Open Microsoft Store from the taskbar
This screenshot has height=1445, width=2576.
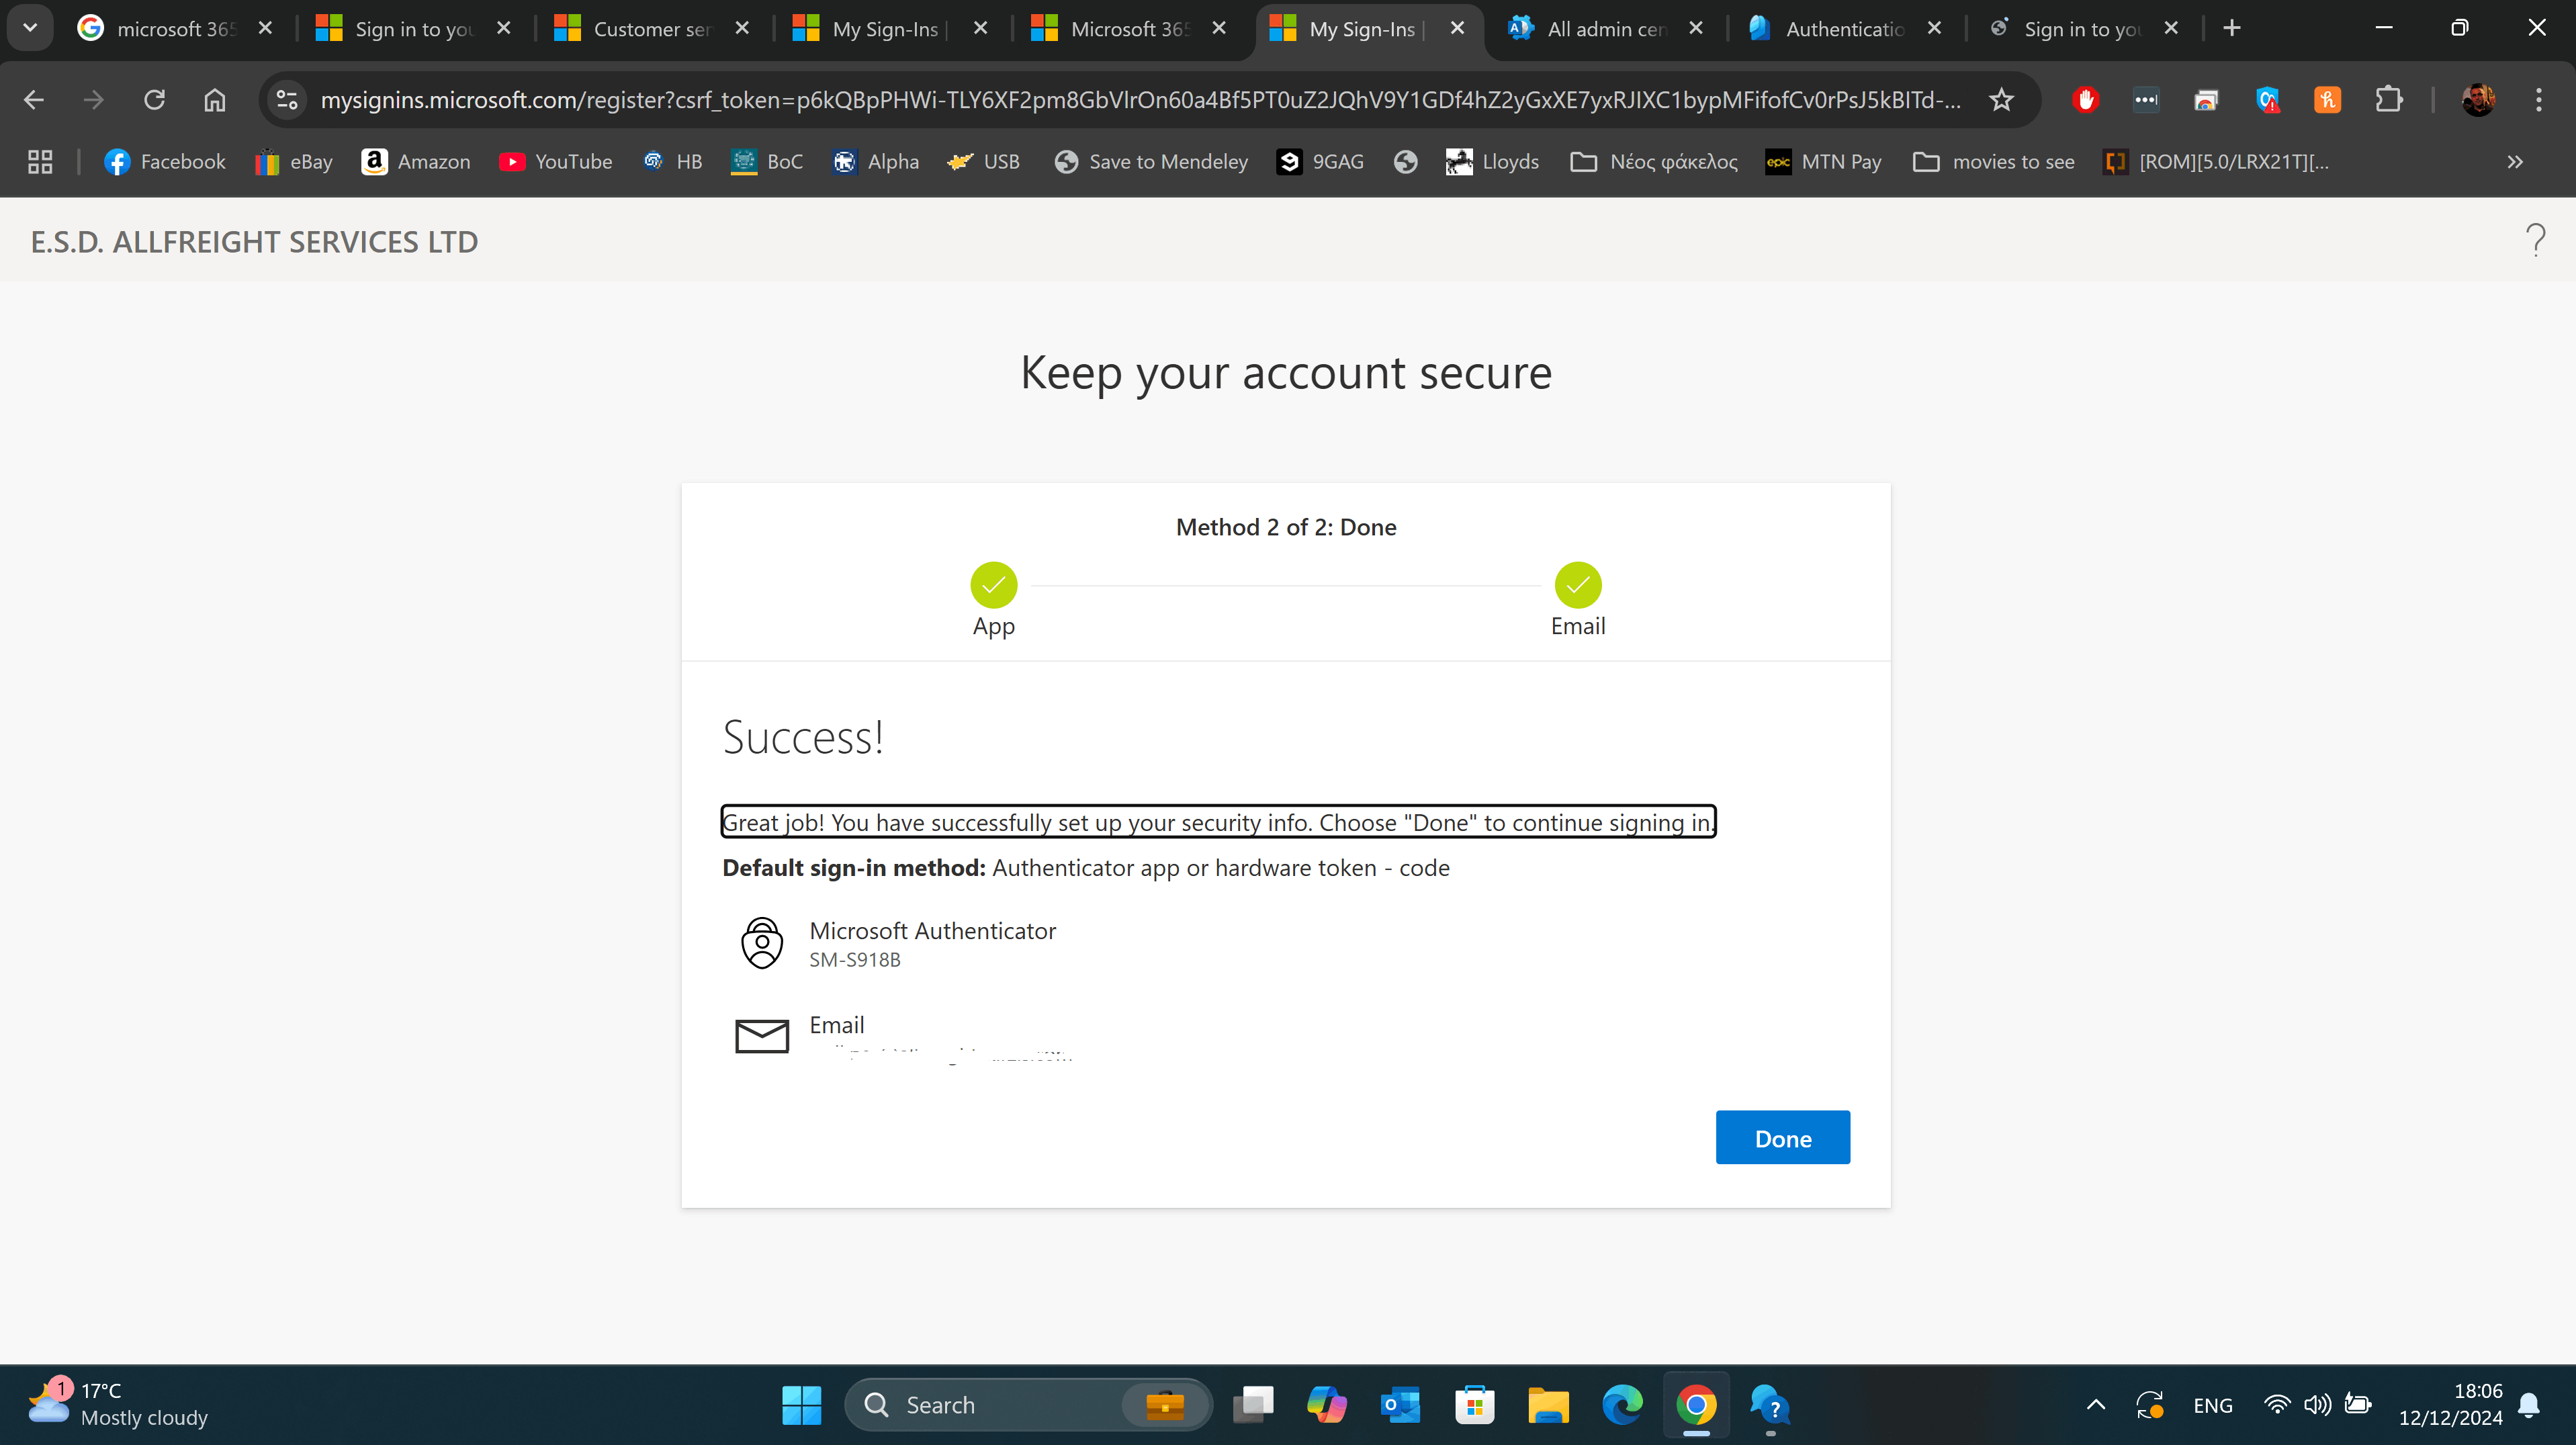pyautogui.click(x=1474, y=1405)
